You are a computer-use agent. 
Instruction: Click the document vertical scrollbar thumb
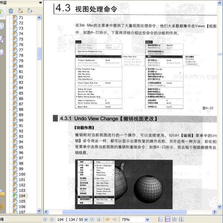click(220, 54)
